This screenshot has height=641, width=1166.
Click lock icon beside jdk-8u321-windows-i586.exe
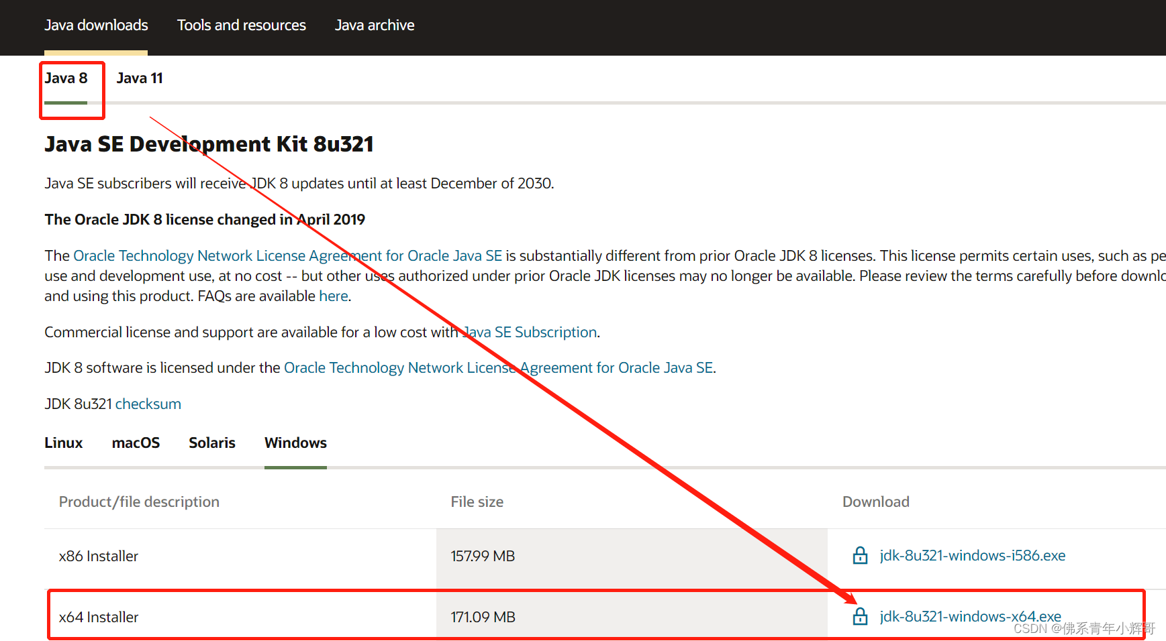pyautogui.click(x=860, y=556)
